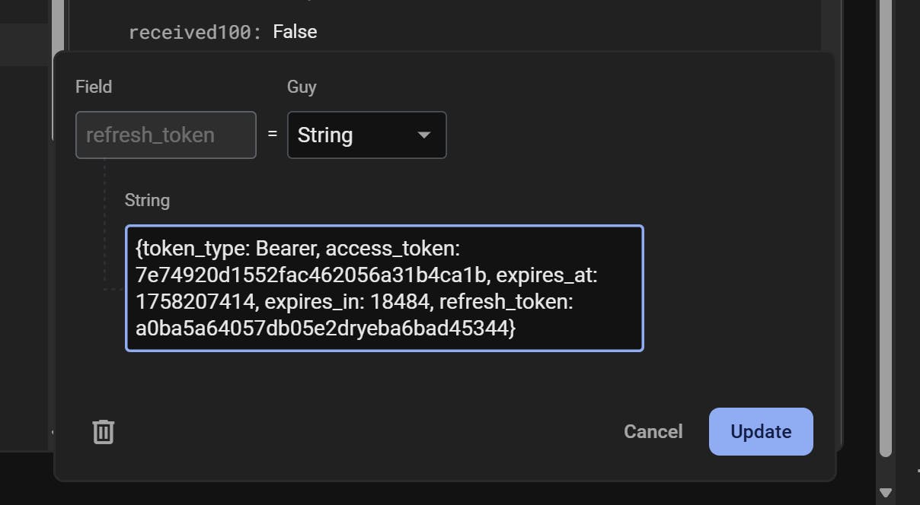
Task: Click the expires_in value 18484
Action: tap(398, 302)
